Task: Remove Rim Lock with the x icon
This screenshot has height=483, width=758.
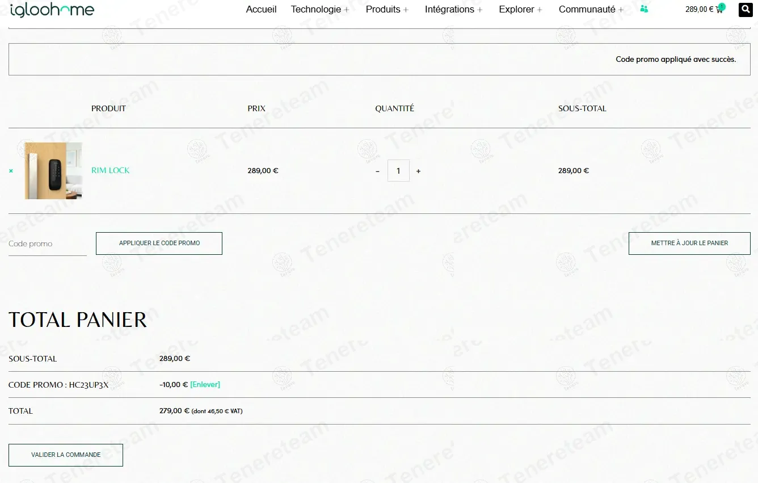Action: (11, 171)
